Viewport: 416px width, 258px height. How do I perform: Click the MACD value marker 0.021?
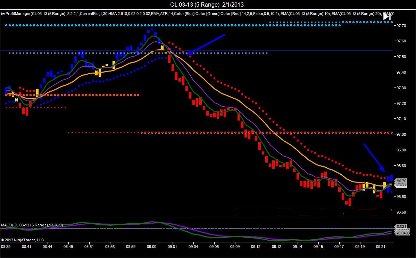401,226
